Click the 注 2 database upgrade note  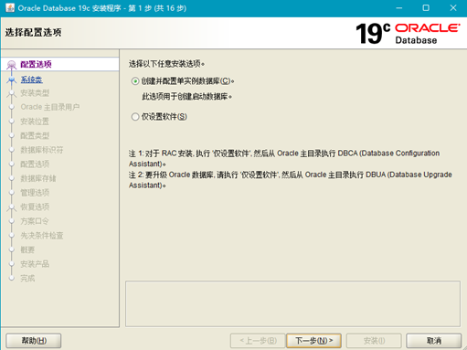click(291, 180)
